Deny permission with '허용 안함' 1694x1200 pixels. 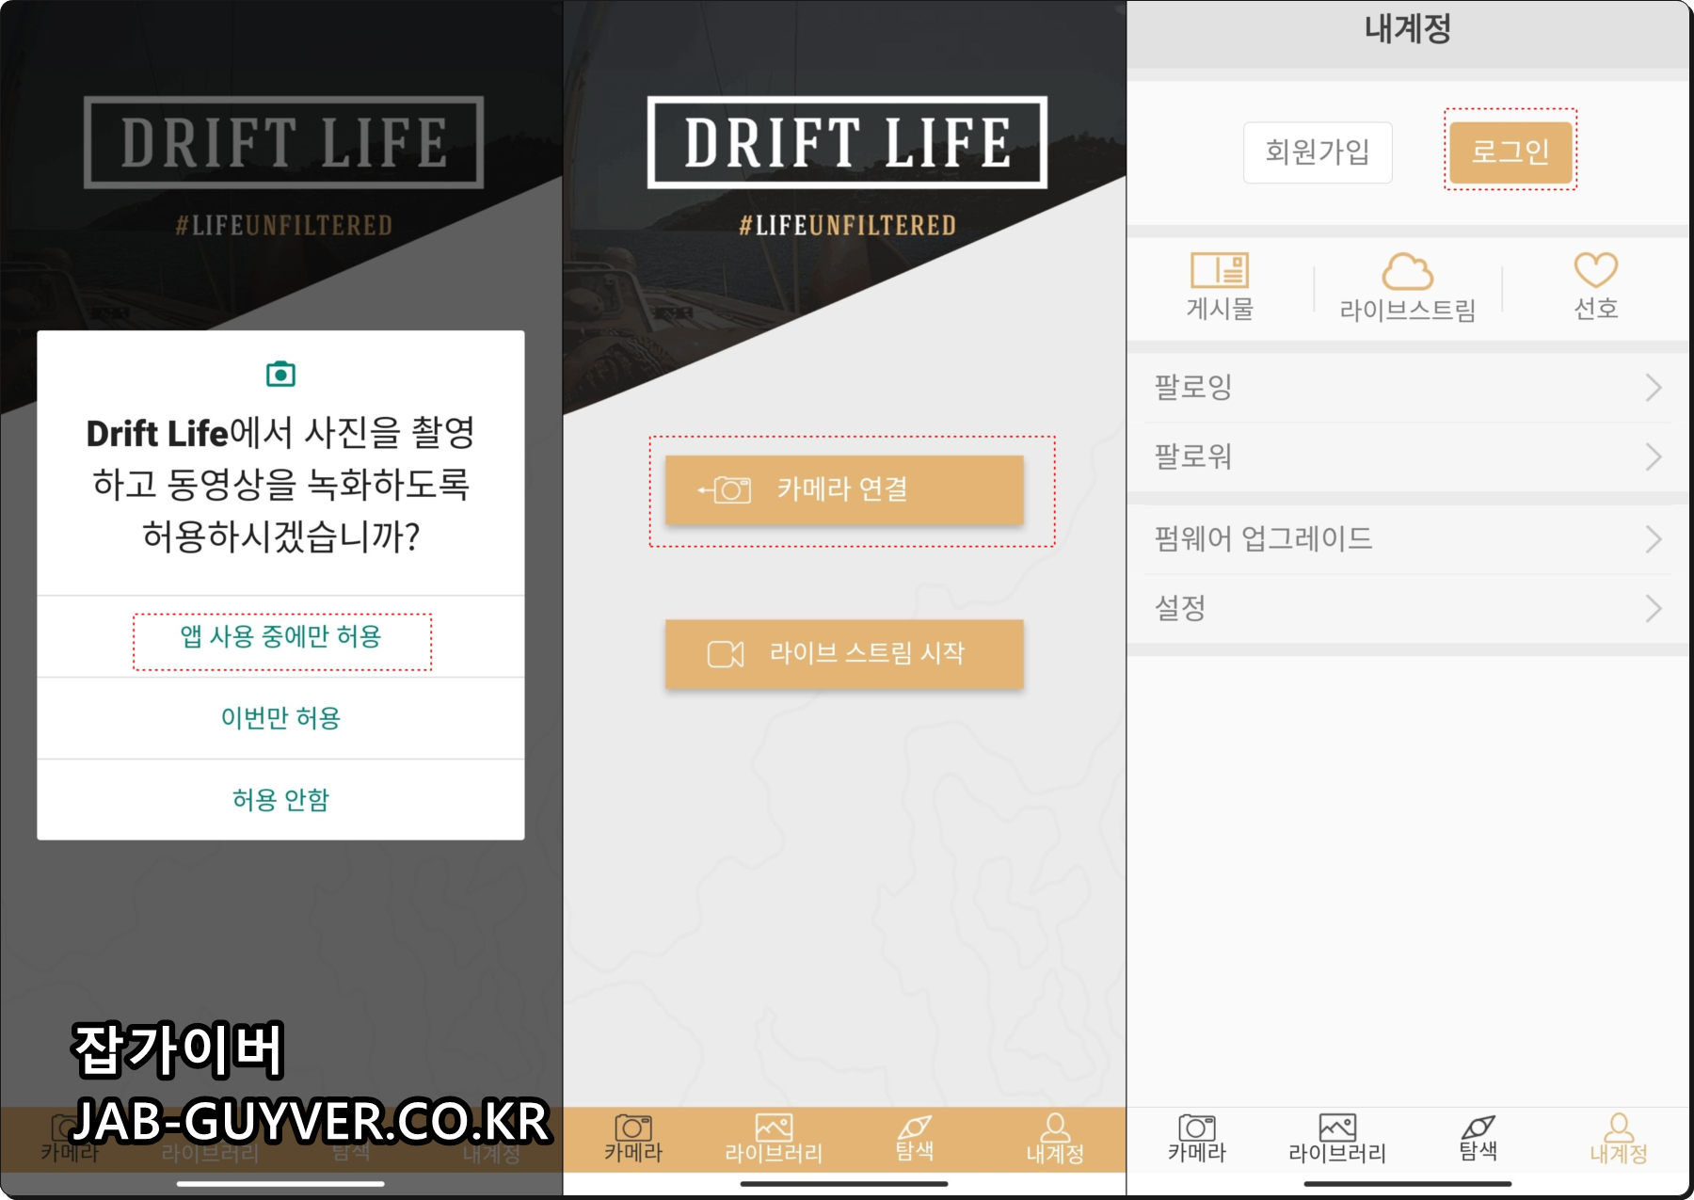[281, 799]
